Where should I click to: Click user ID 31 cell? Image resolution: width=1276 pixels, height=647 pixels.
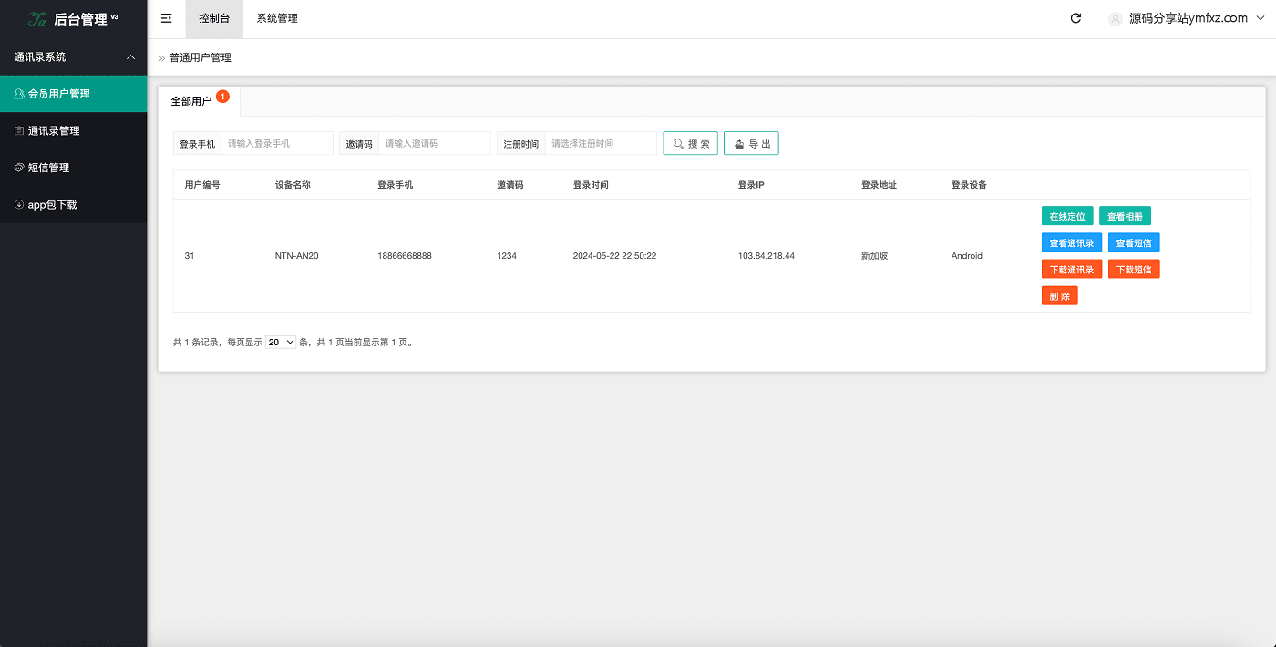(x=190, y=256)
